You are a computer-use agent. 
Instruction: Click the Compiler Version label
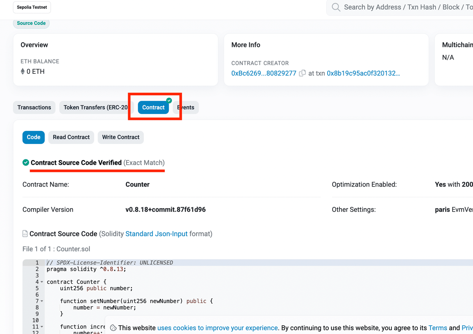click(x=48, y=210)
